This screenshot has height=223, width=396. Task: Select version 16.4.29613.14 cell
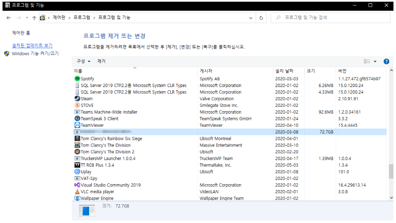(352, 185)
